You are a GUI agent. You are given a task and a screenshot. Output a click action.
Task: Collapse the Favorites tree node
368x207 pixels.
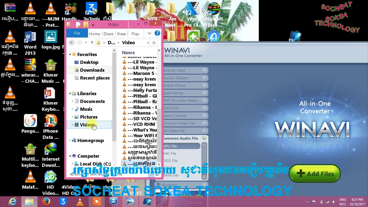coord(70,54)
